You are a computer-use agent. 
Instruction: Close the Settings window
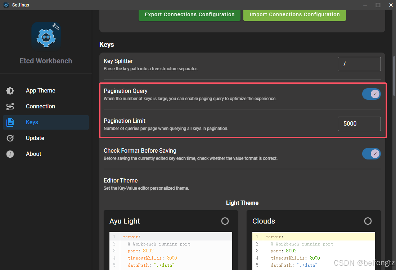tap(391, 5)
